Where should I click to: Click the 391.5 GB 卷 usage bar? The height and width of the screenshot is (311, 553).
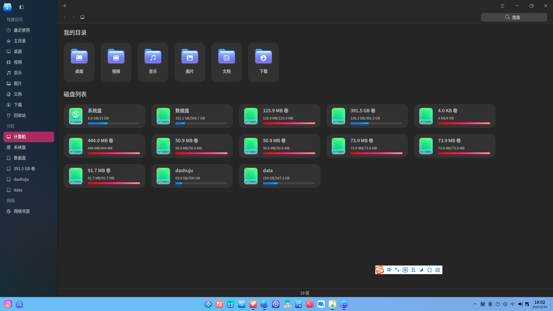pyautogui.click(x=376, y=123)
